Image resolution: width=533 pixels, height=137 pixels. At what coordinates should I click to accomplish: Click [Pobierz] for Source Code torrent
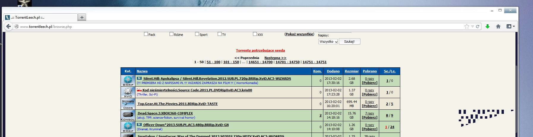(x=370, y=94)
